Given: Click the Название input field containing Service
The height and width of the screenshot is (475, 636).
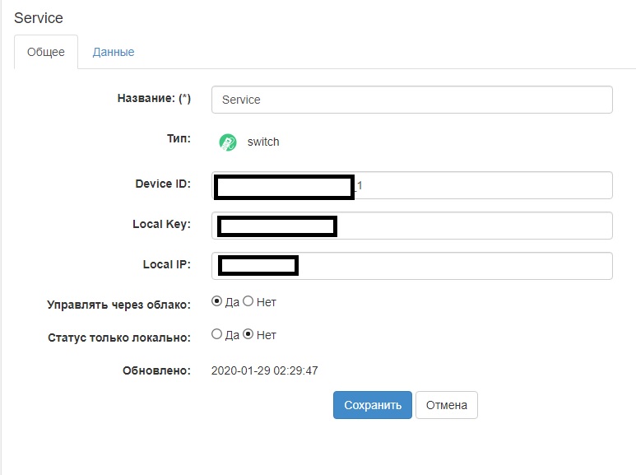Looking at the screenshot, I should [x=411, y=100].
